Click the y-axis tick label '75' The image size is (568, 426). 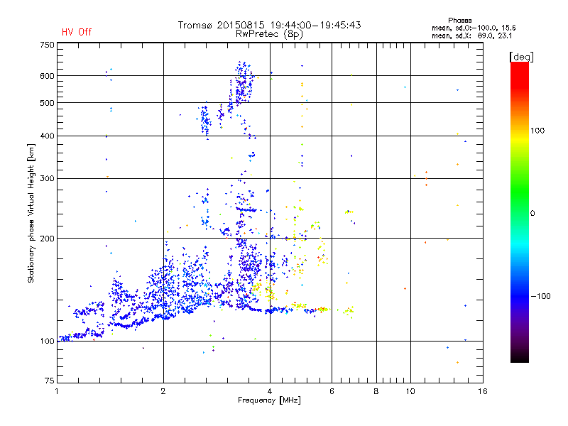[x=50, y=381]
